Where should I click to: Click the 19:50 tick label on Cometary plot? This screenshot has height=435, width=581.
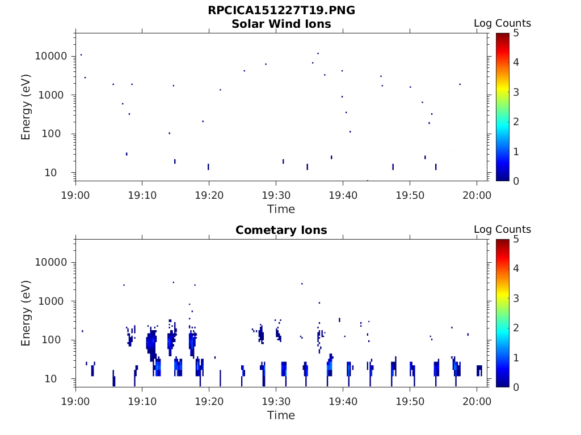pos(410,402)
